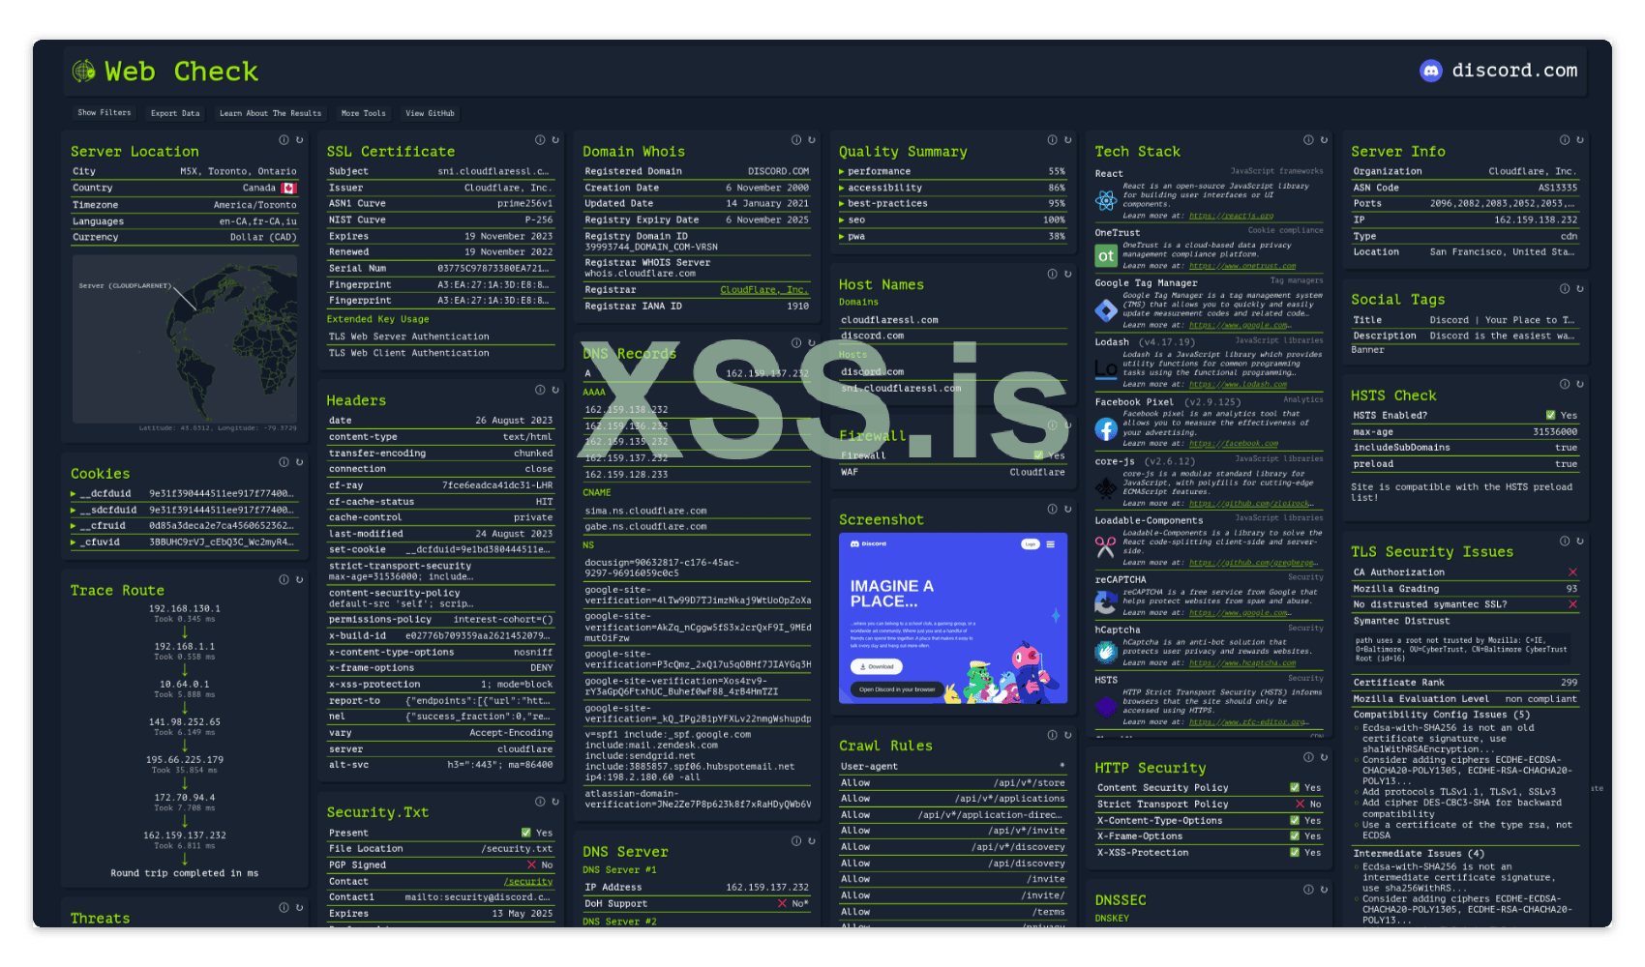Open the facebook.com learn more link
The width and height of the screenshot is (1645, 967).
pos(1234,444)
